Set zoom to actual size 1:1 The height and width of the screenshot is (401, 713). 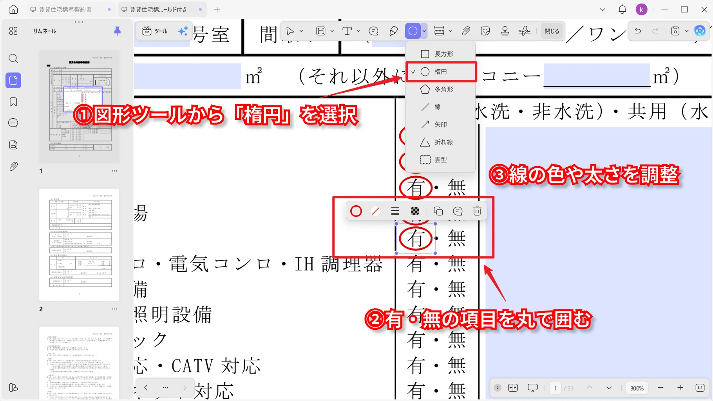(x=700, y=388)
